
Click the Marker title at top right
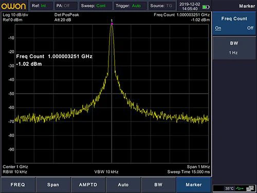pos(247,6)
